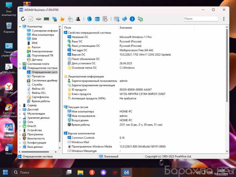Viewport: 236px width, 177px height.
Task: Open Корзина on the desktop
Action: coord(9,28)
